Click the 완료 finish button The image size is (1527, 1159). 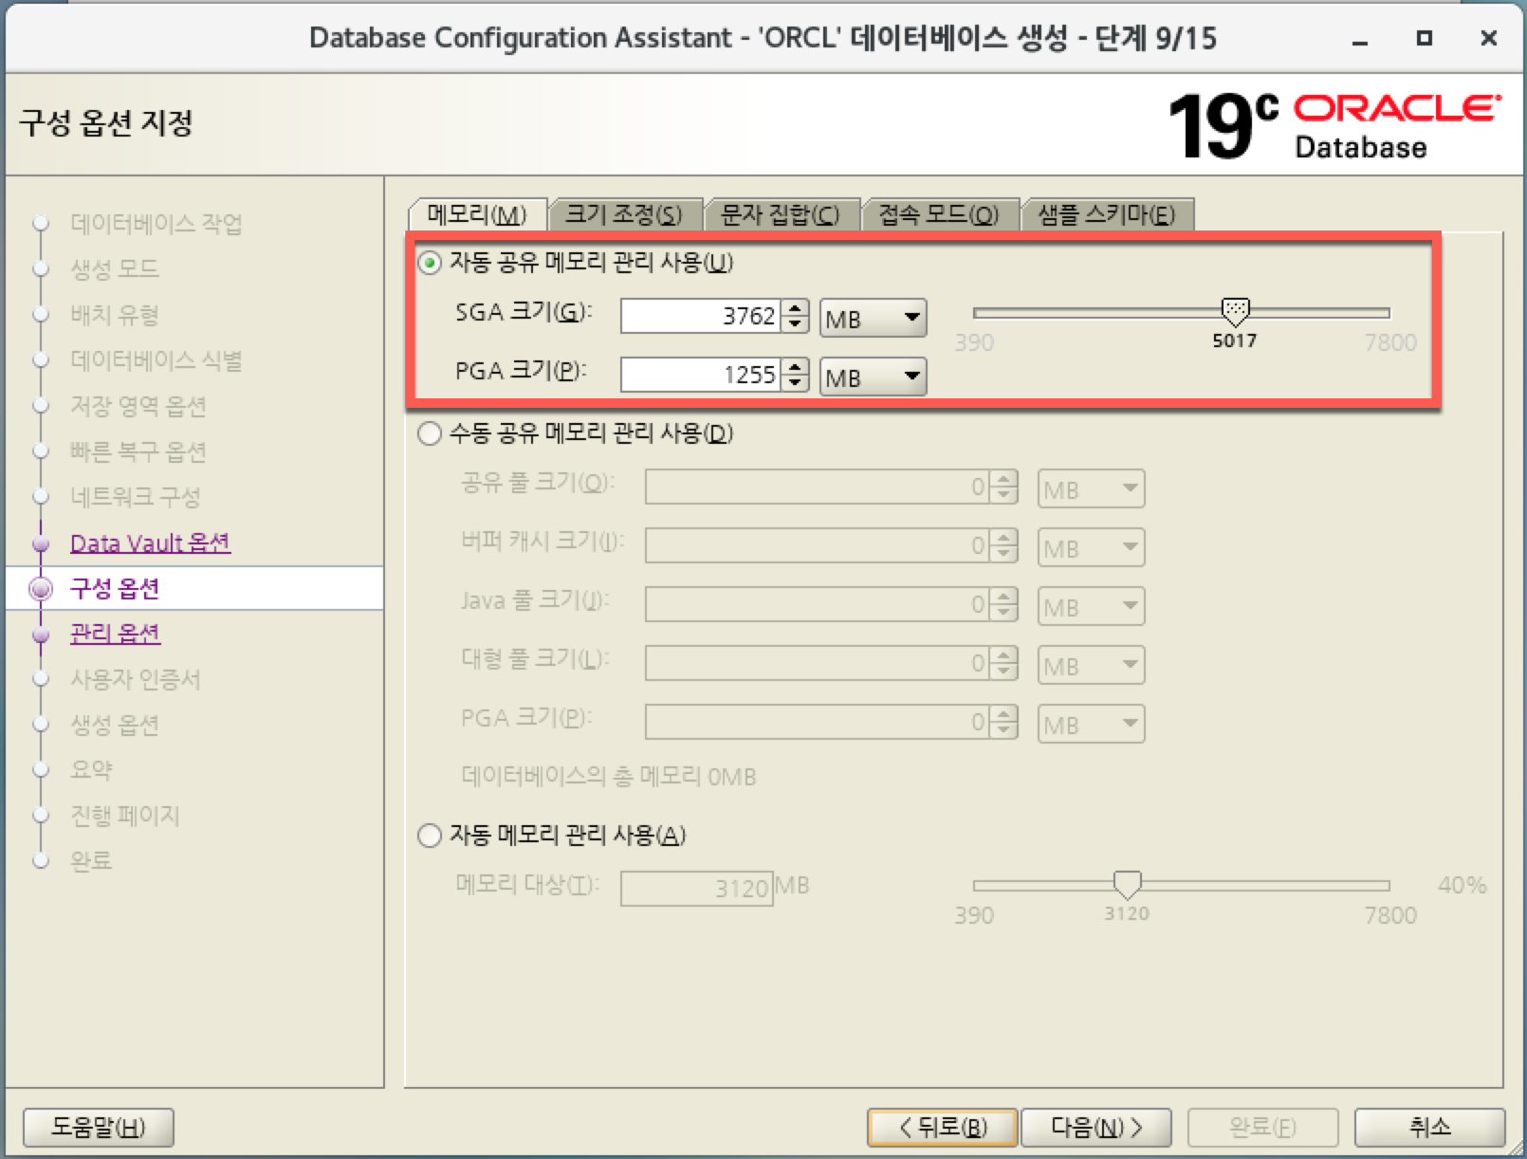click(x=1262, y=1128)
